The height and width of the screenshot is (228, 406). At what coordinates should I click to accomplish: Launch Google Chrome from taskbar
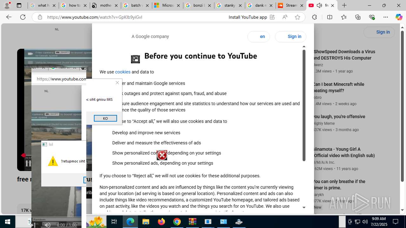[x=177, y=222]
